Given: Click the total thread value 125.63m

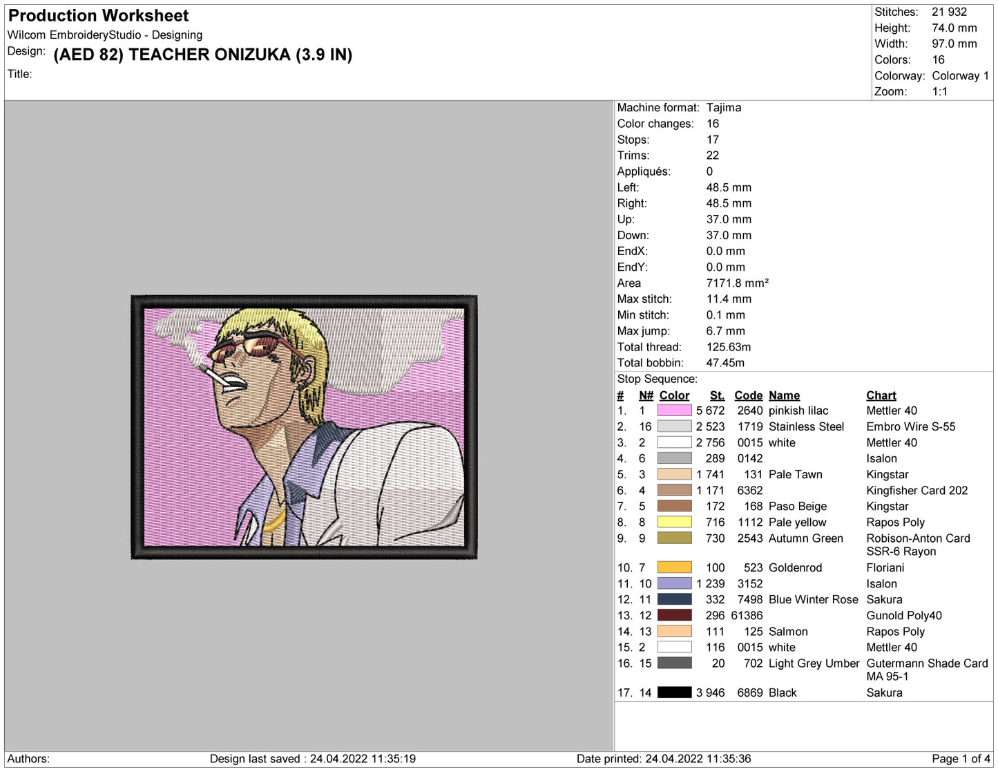Looking at the screenshot, I should click(729, 347).
